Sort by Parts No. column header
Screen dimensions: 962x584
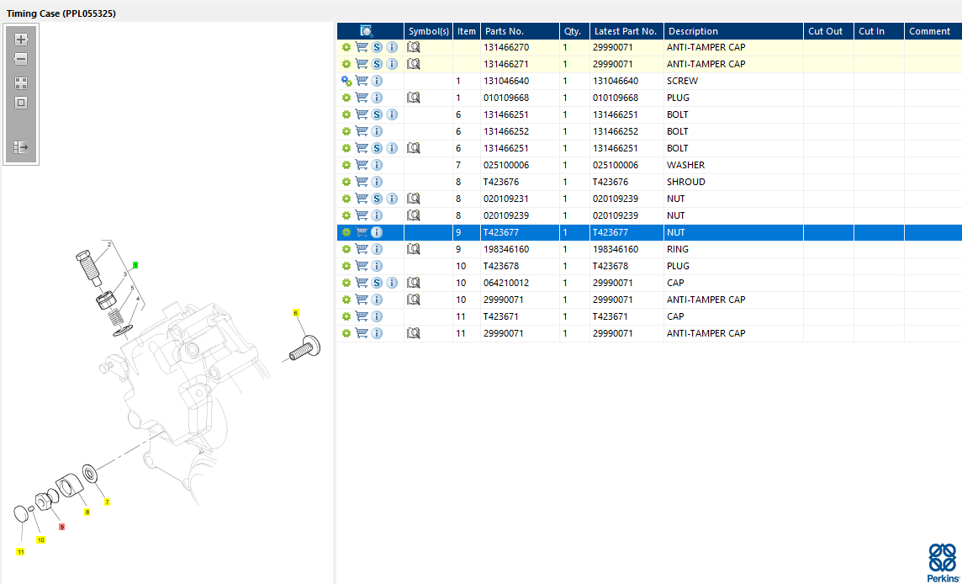(x=521, y=31)
